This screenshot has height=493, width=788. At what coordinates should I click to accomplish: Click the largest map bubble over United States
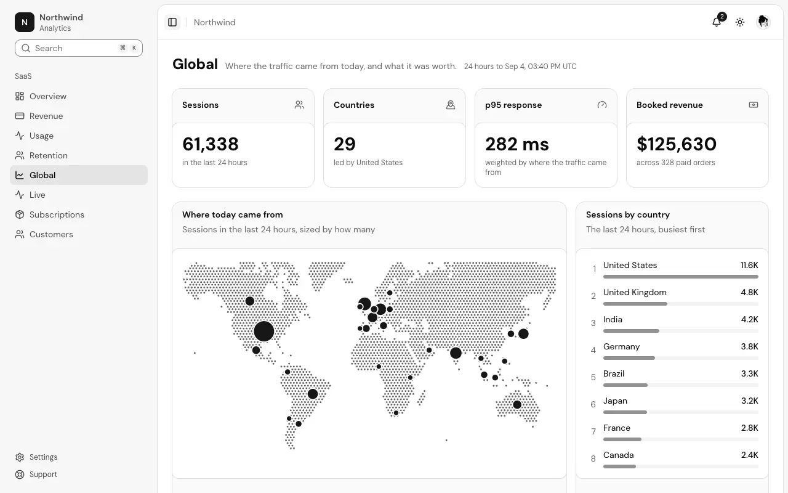pyautogui.click(x=264, y=331)
